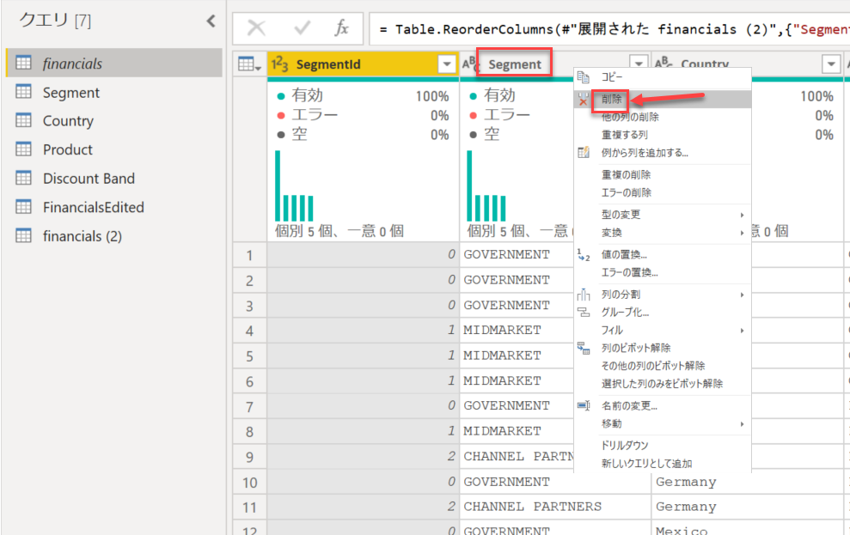Choose 削除 to remove the column

(663, 99)
